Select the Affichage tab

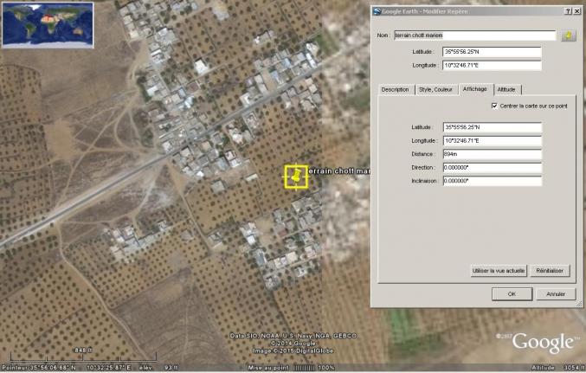pos(474,89)
